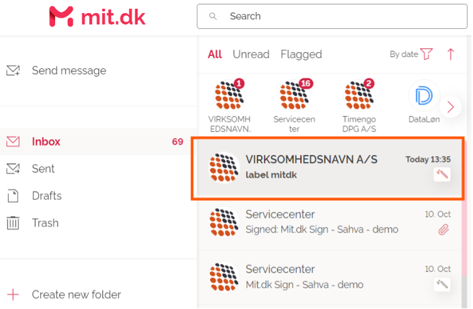
Task: Select the Timengo DPG A/S sender avatar
Action: (360, 97)
